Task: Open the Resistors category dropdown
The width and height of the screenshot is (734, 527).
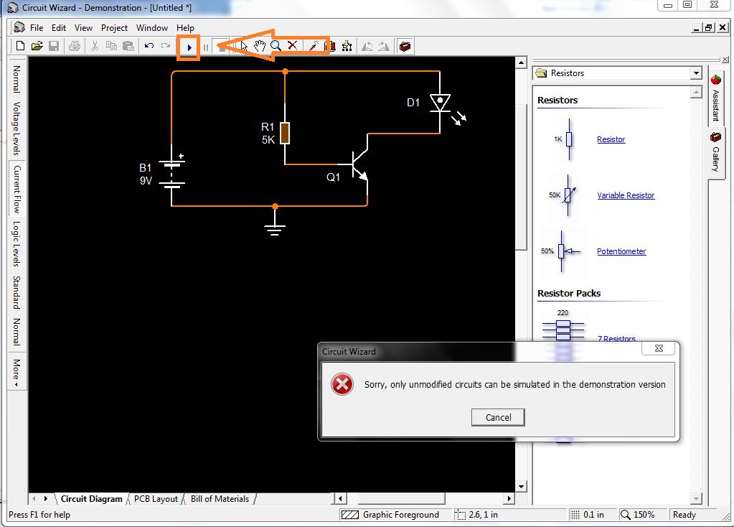Action: [618, 73]
